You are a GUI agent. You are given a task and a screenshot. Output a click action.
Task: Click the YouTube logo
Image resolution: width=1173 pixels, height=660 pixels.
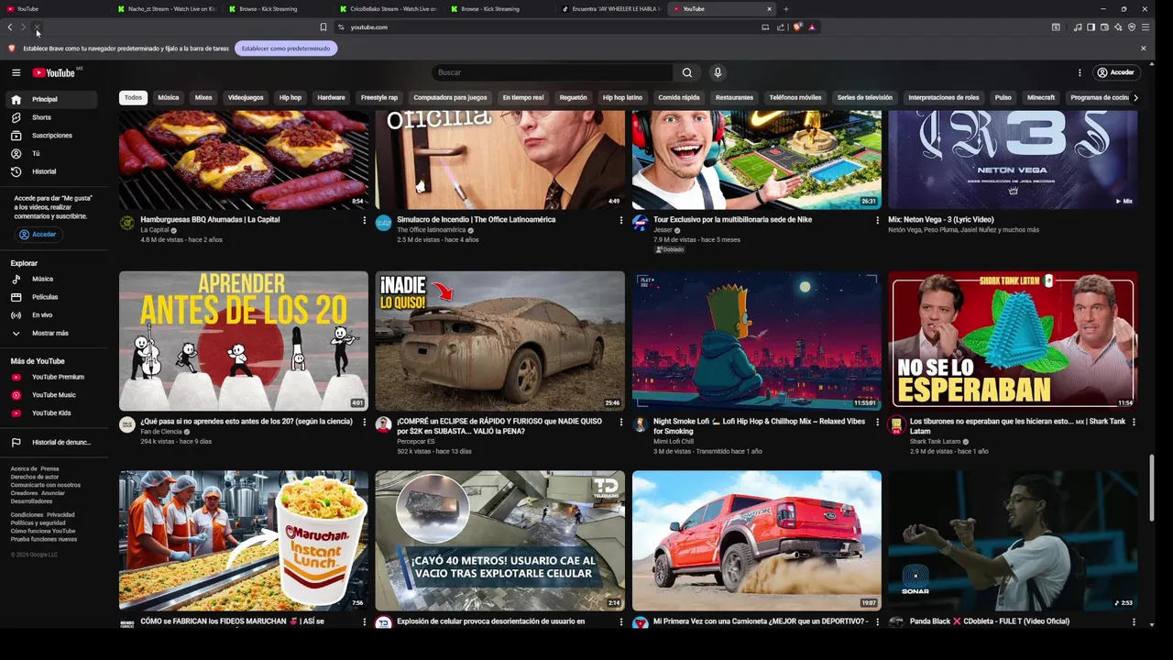pyautogui.click(x=54, y=72)
